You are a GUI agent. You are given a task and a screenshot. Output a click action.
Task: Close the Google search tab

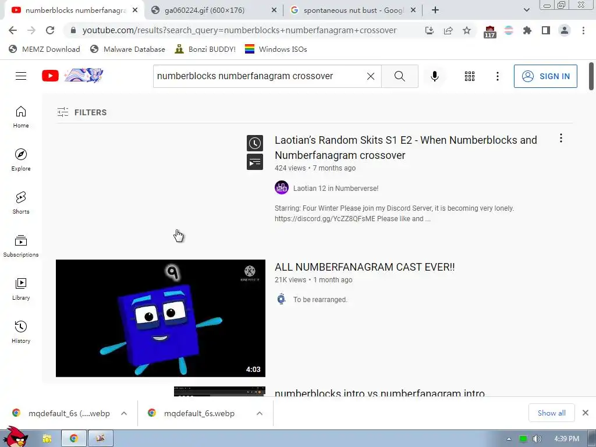(413, 10)
